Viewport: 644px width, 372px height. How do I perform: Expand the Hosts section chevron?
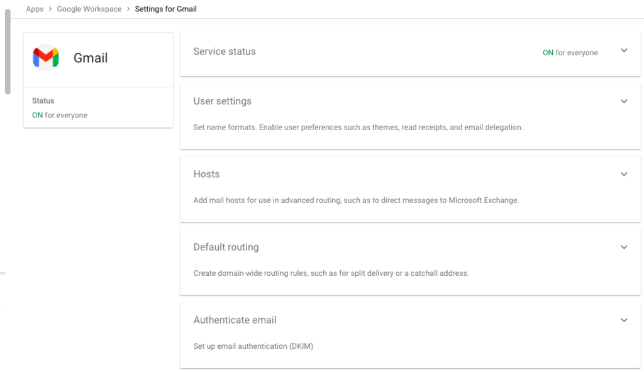tap(624, 174)
